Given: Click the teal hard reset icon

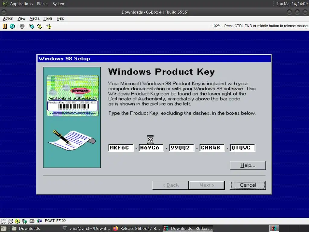Looking at the screenshot, I should (12, 26).
